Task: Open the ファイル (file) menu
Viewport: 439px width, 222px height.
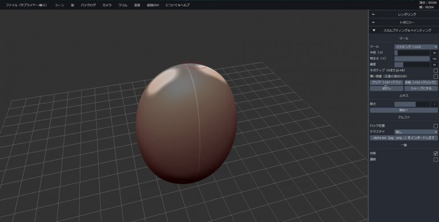Action: click(x=26, y=5)
